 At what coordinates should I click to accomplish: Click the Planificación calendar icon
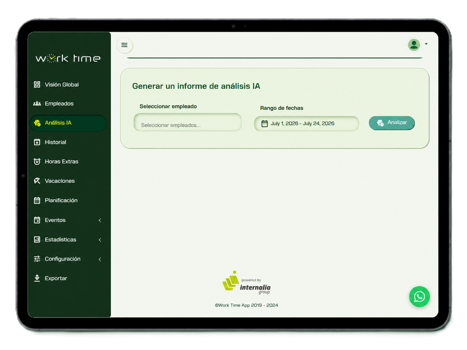[37, 200]
